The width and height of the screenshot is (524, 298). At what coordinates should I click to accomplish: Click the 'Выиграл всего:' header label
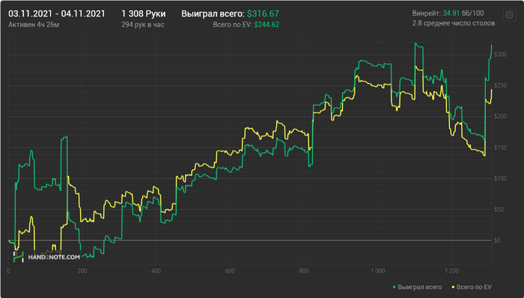[213, 13]
